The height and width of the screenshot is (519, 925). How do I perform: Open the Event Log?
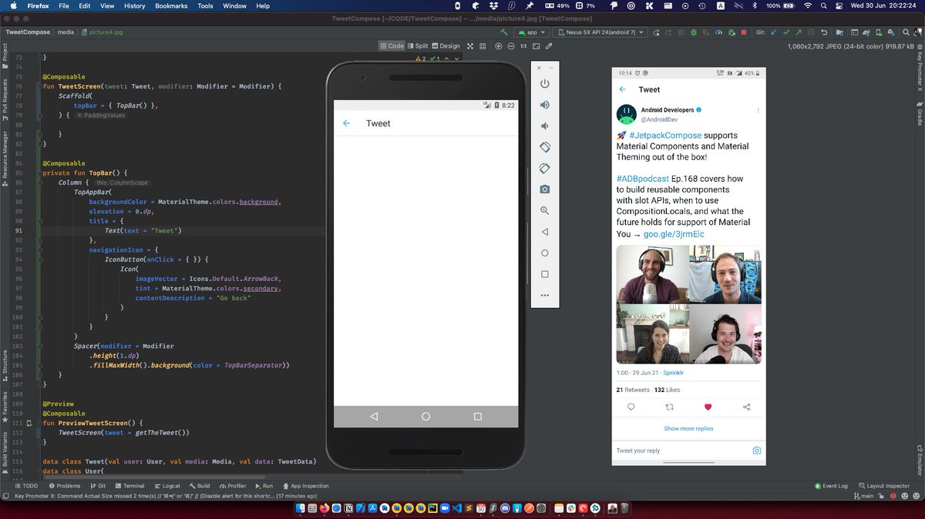[831, 486]
